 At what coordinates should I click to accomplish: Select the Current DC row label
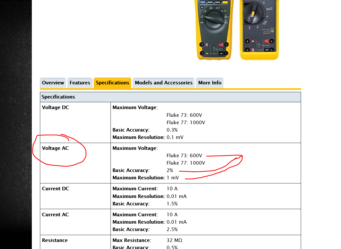click(56, 189)
